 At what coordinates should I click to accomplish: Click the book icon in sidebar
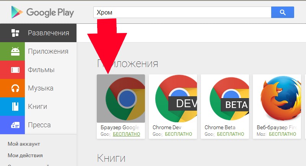click(x=15, y=107)
